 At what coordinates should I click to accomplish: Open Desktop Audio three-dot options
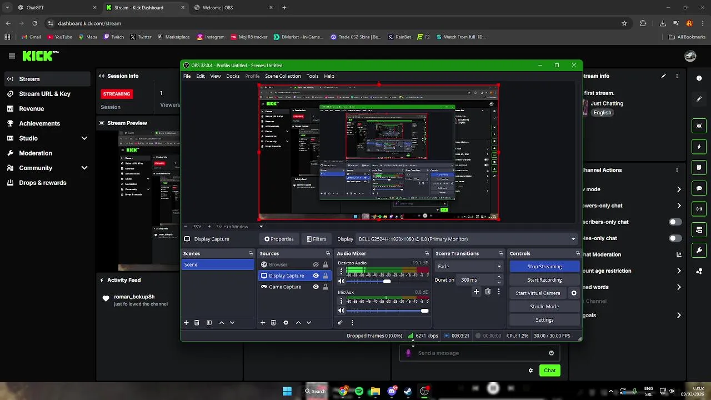click(x=341, y=272)
